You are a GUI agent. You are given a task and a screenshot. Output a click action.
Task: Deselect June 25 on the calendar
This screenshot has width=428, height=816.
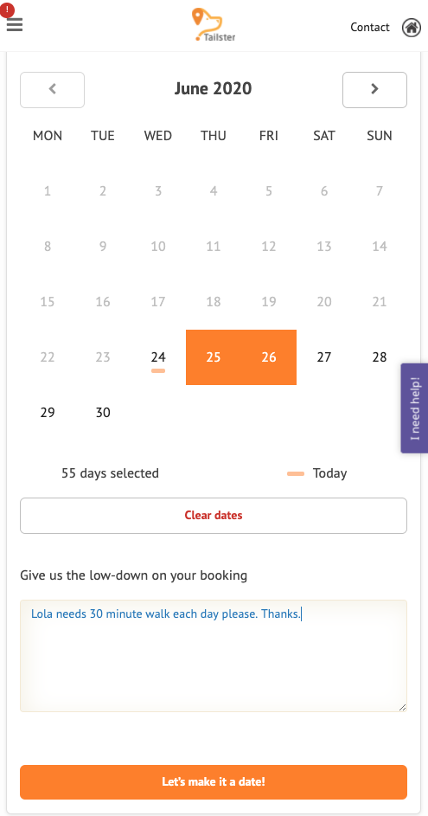(214, 357)
